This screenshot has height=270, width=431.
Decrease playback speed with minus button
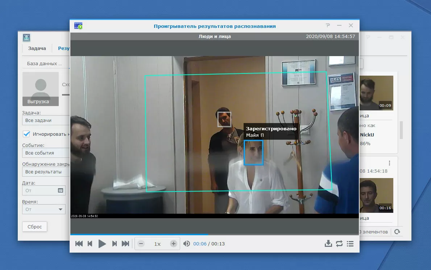point(141,244)
